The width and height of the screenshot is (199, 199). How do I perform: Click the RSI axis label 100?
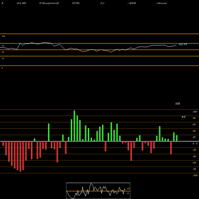[3, 36]
